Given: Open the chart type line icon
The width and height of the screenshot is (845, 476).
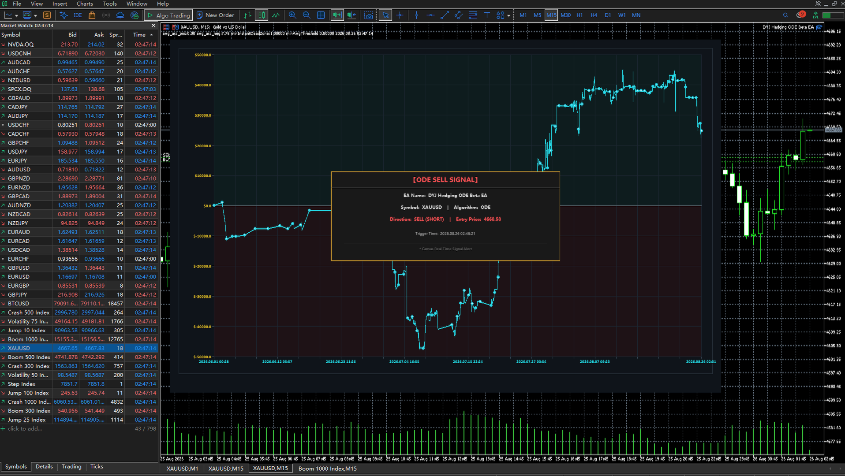Looking at the screenshot, I should pyautogui.click(x=8, y=15).
